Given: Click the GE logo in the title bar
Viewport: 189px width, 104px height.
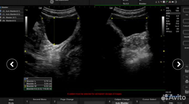Looking at the screenshot, I should click(x=52, y=2).
